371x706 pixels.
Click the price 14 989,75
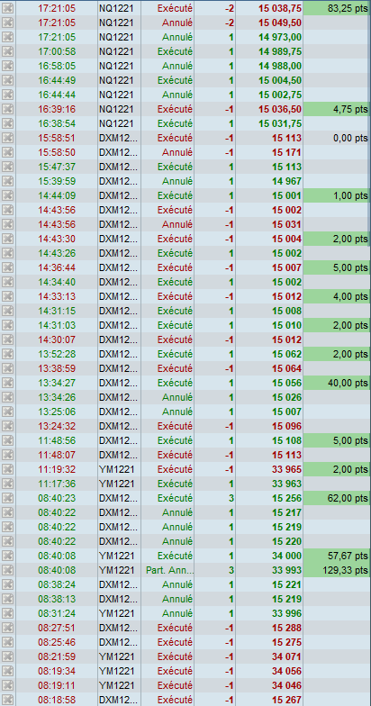280,51
